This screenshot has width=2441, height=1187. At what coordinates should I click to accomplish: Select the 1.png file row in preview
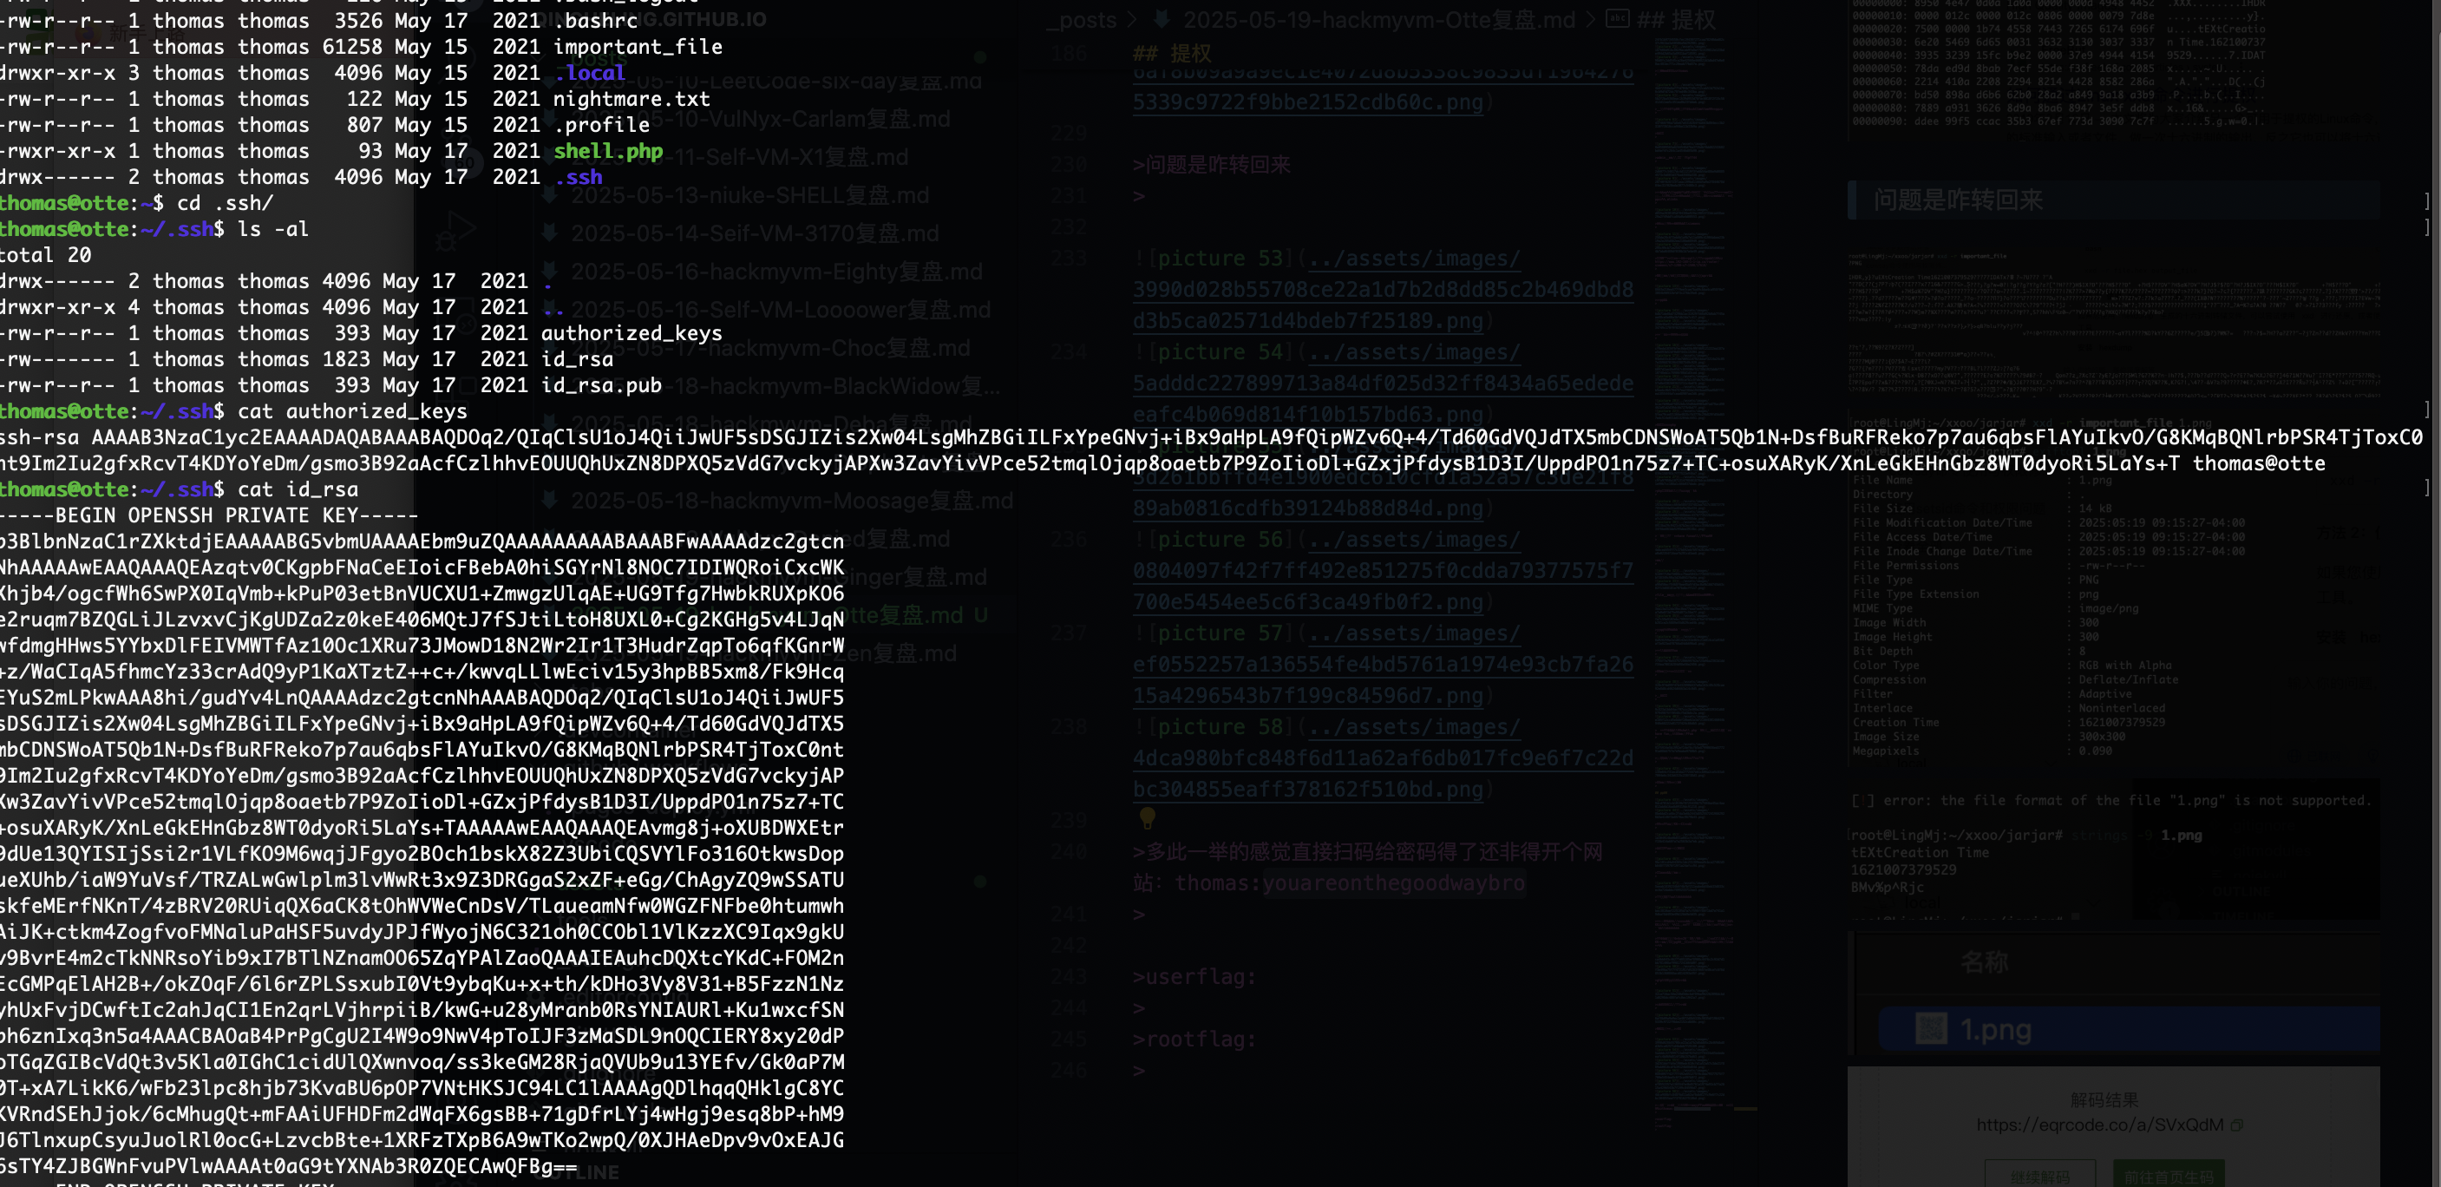2130,1029
